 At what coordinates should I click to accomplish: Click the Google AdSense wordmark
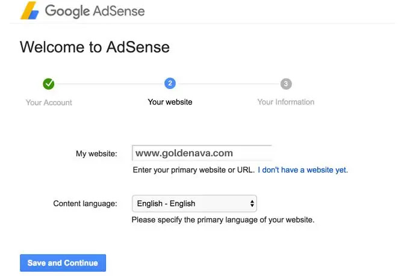[x=95, y=11]
